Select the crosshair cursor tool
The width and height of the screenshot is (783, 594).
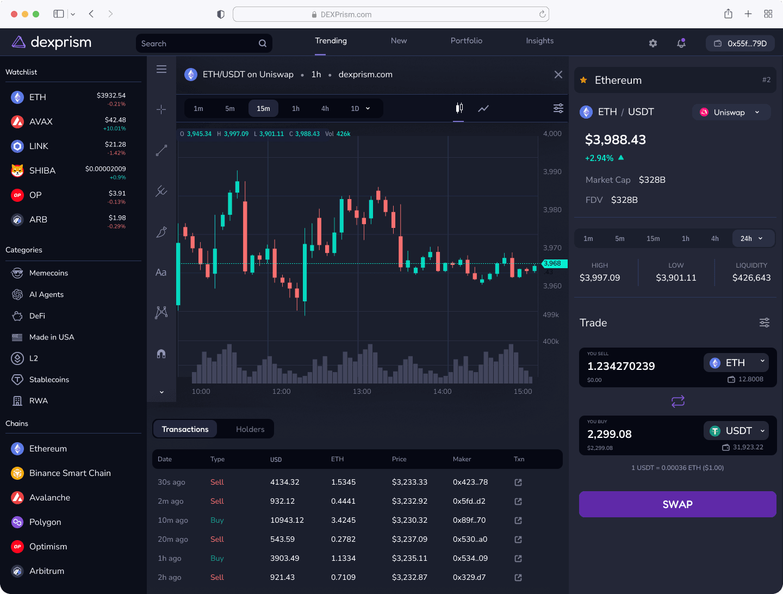click(161, 109)
